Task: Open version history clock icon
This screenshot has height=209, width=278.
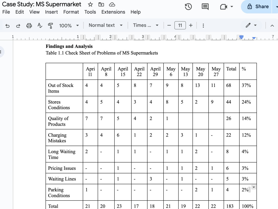Action: [x=188, y=7]
